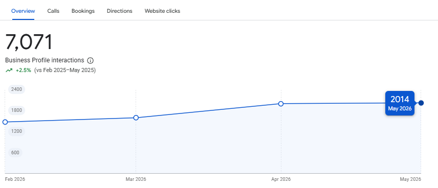Screen dimensions: 438x188
Task: Click the Mar 2026 x-axis label
Action: 136,179
